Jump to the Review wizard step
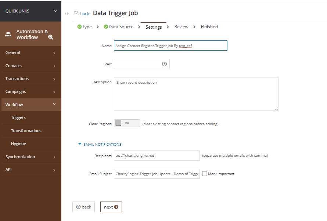The height and width of the screenshot is (221, 327). [181, 27]
